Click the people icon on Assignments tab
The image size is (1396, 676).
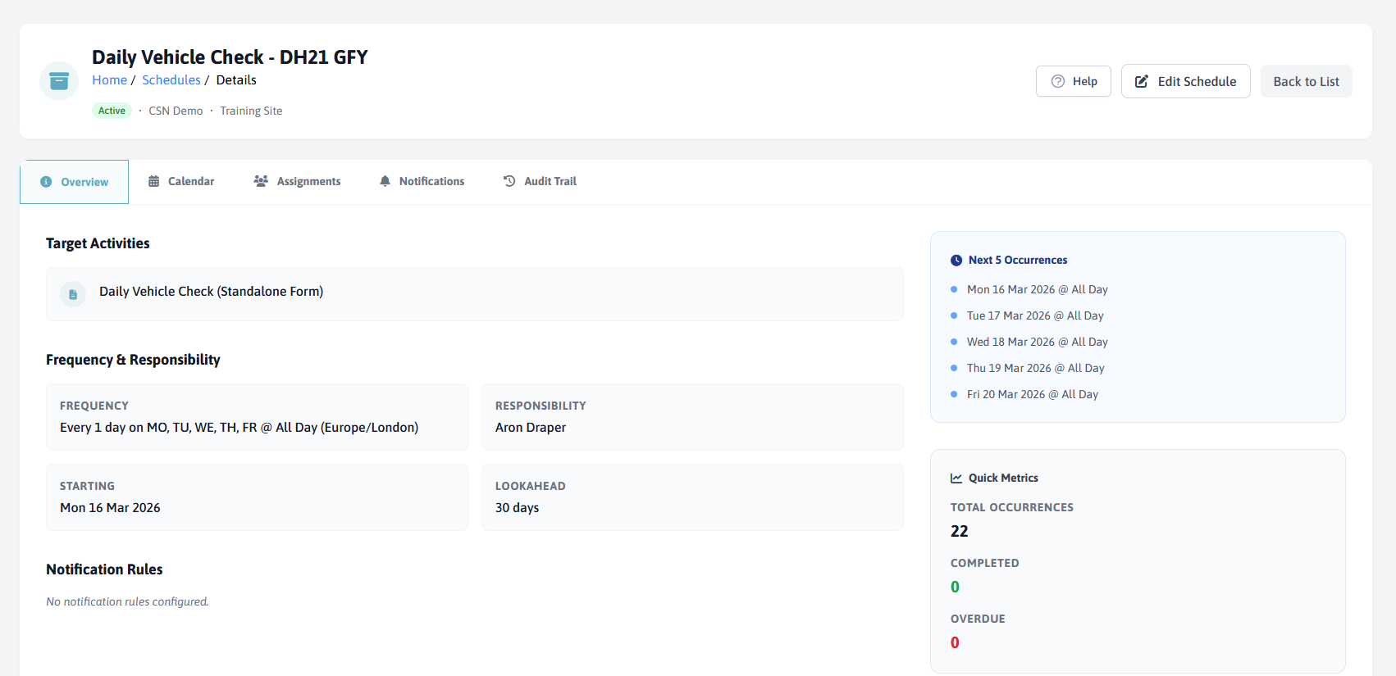261,181
